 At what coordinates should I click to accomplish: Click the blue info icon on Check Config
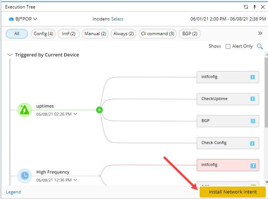[252, 143]
